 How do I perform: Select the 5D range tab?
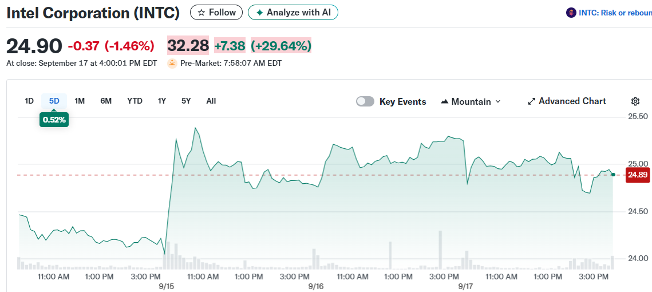tap(54, 101)
